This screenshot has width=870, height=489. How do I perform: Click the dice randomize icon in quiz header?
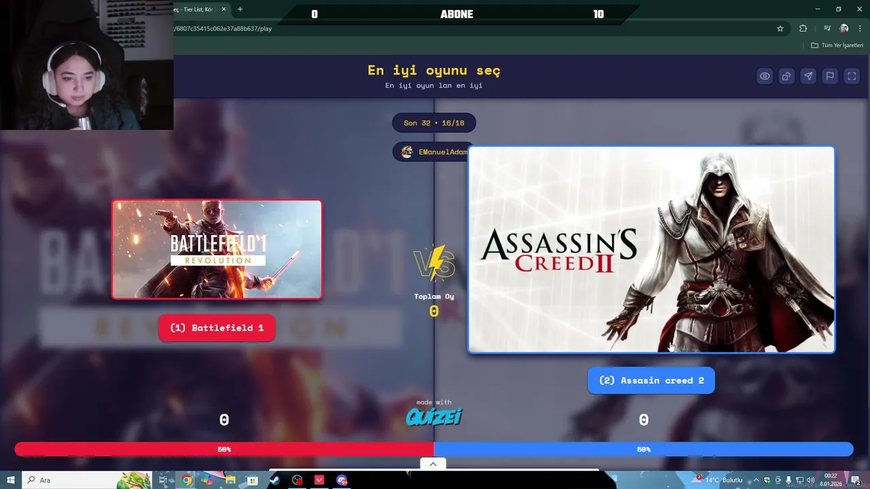coord(786,76)
